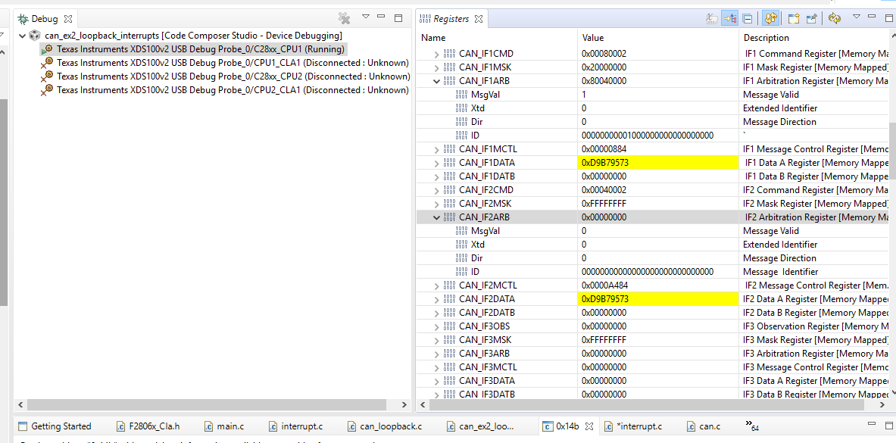Click New Registers View icon
The width and height of the screenshot is (896, 443).
[x=793, y=19]
